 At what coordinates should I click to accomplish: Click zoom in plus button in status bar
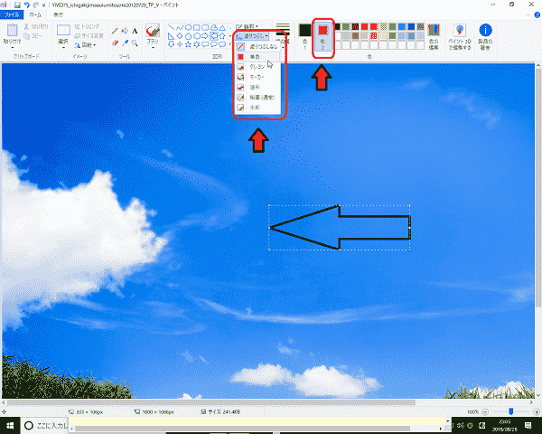pos(537,412)
